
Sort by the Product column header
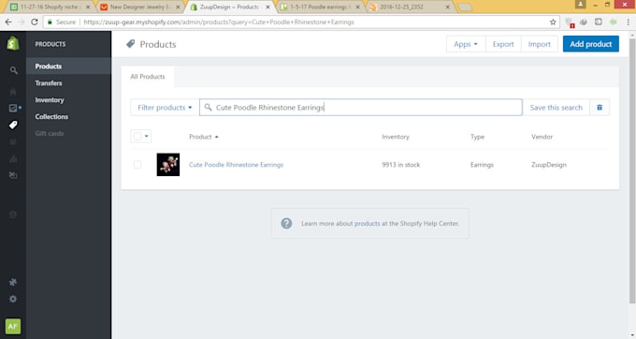(x=204, y=137)
